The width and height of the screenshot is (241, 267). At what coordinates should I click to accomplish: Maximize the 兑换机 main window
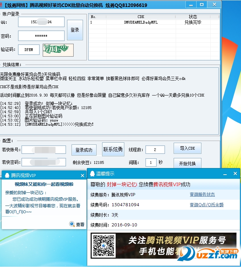pyautogui.click(x=202, y=5)
